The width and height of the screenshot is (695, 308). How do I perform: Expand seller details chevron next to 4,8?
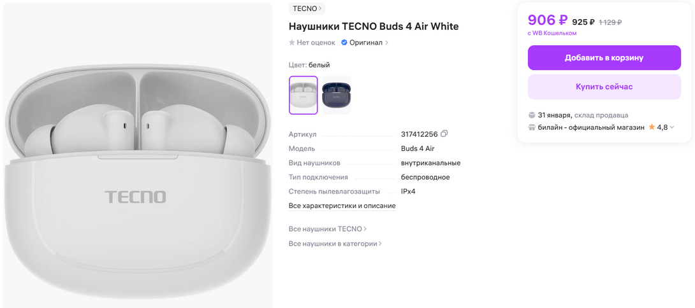[x=672, y=127]
